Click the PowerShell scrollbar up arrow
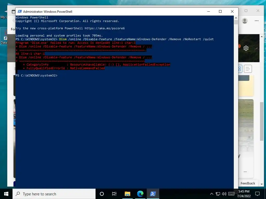This screenshot has width=266, height=199. tap(236, 18)
